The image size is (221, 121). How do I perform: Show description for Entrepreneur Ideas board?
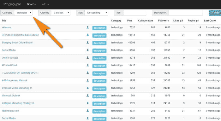tap(99, 81)
